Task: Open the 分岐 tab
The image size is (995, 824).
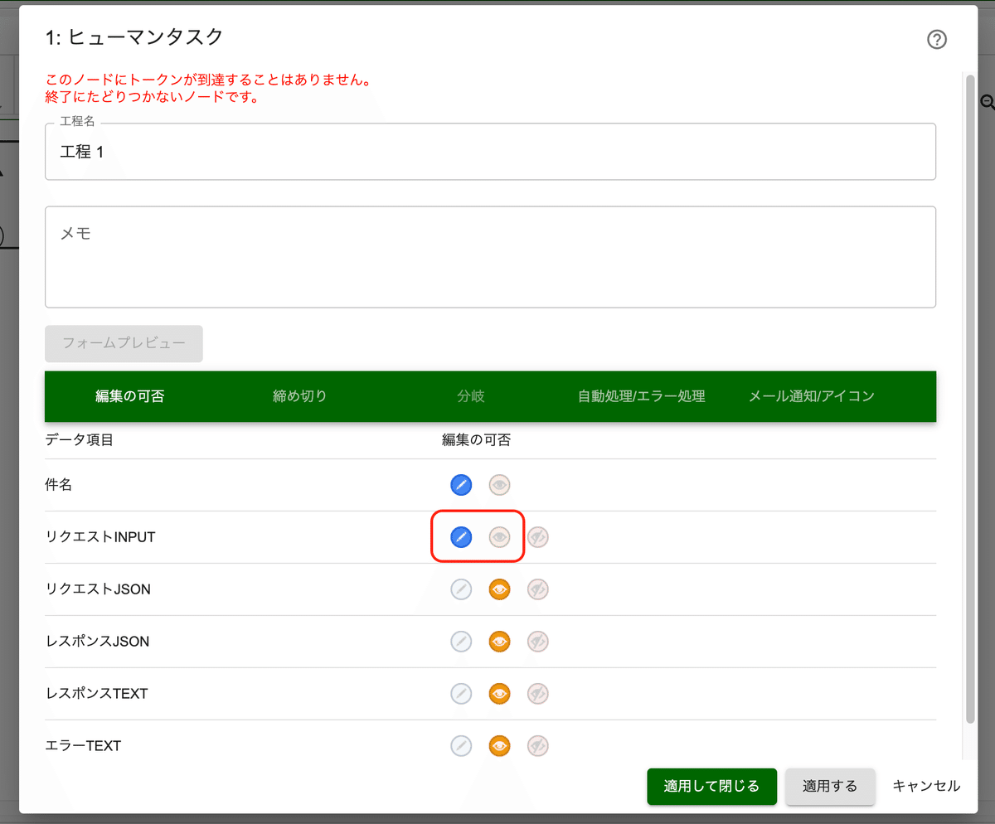Action: click(471, 396)
